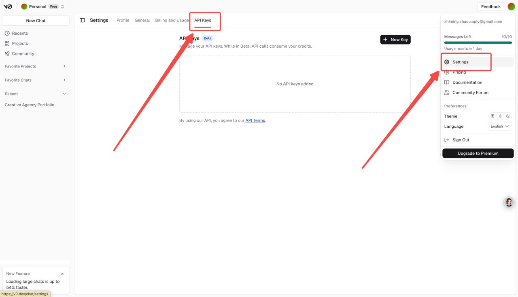Image resolution: width=518 pixels, height=297 pixels.
Task: Expand the Favorite Projects section
Action: point(64,66)
